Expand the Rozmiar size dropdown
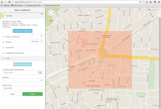Screen dimensions: 161x109 (x=22, y=80)
